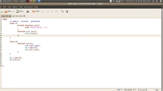This screenshot has width=163, height=91.
Task: Click the 'class B{' line
Action: coord(13,41)
